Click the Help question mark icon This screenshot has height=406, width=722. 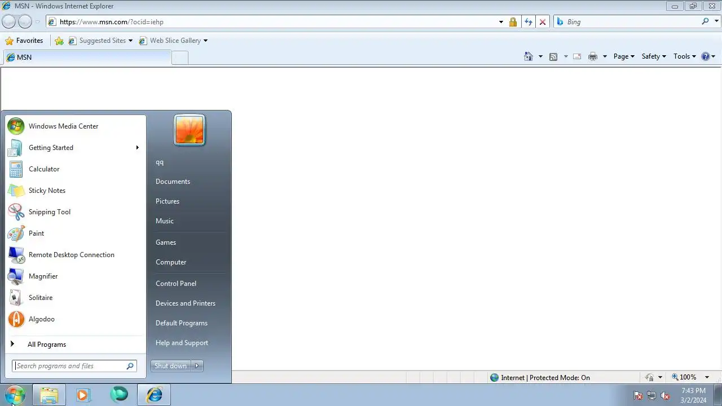click(x=705, y=56)
